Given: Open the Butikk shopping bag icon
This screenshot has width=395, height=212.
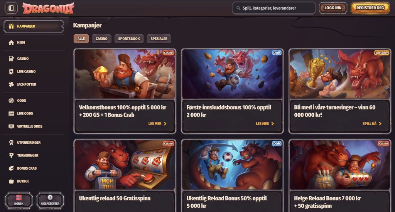Looking at the screenshot, I should [x=11, y=181].
